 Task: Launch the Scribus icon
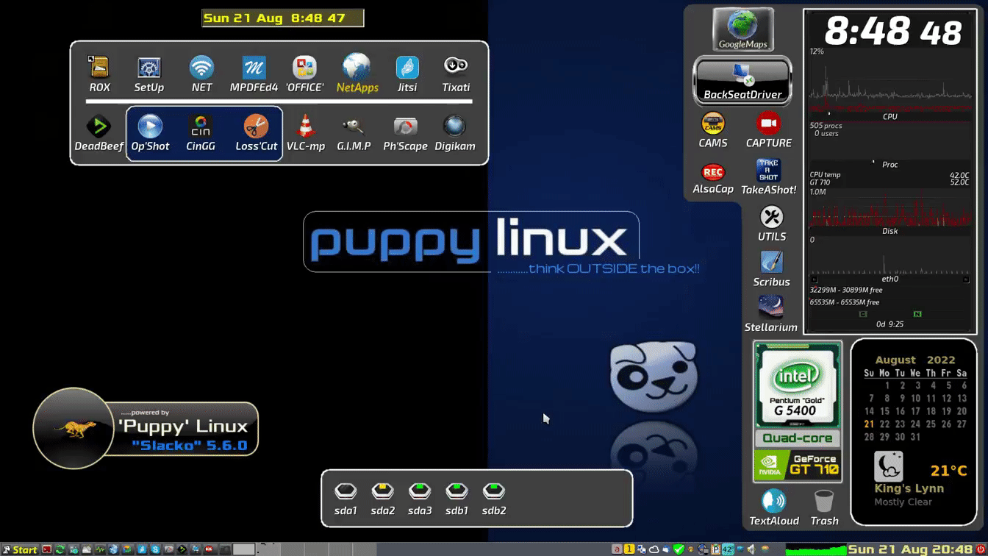click(772, 269)
